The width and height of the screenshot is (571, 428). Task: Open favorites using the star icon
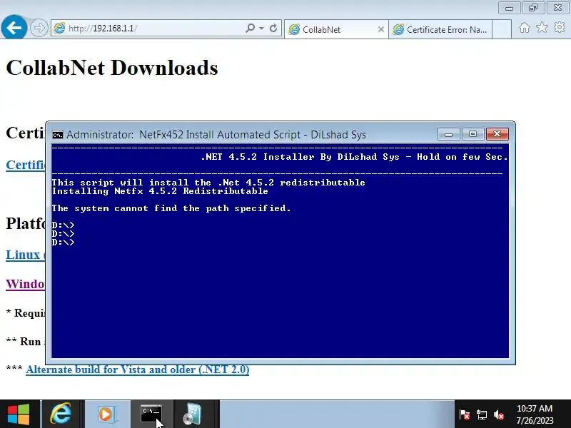[x=542, y=27]
